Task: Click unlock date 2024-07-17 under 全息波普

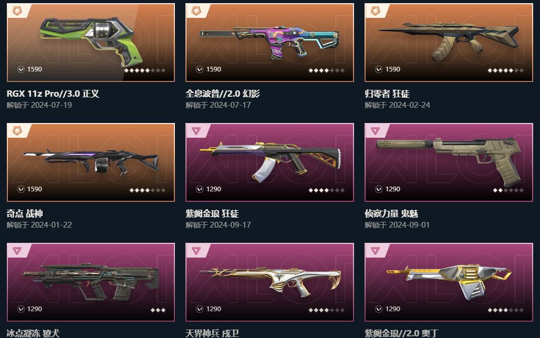Action: pos(230,105)
